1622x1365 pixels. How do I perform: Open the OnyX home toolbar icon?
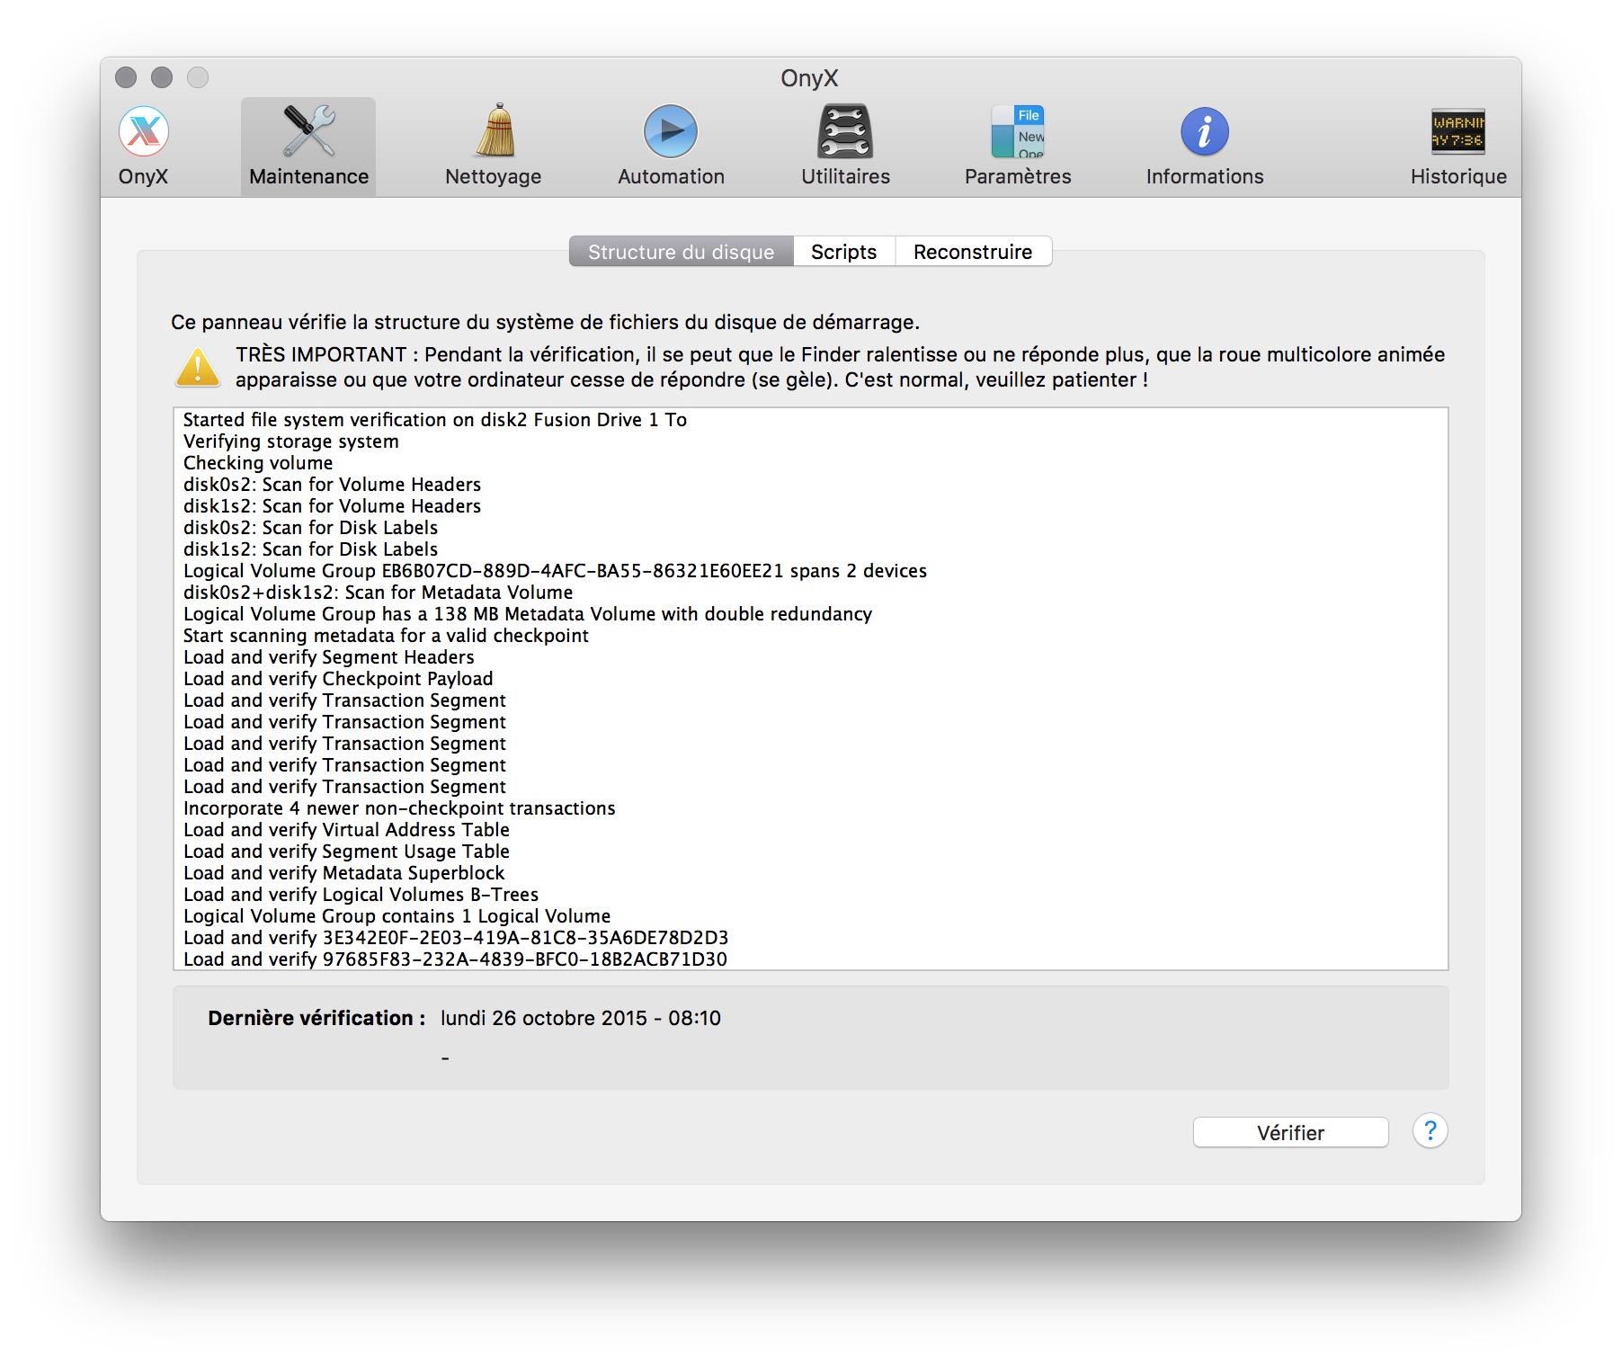(x=144, y=132)
